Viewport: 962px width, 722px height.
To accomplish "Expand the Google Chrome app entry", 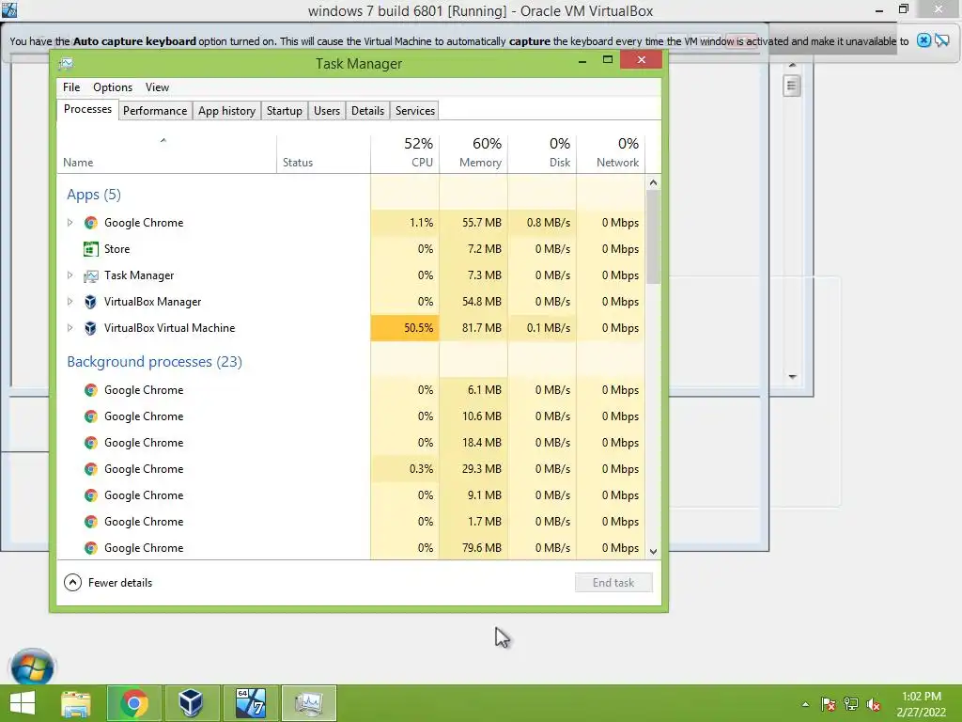I will pyautogui.click(x=70, y=223).
